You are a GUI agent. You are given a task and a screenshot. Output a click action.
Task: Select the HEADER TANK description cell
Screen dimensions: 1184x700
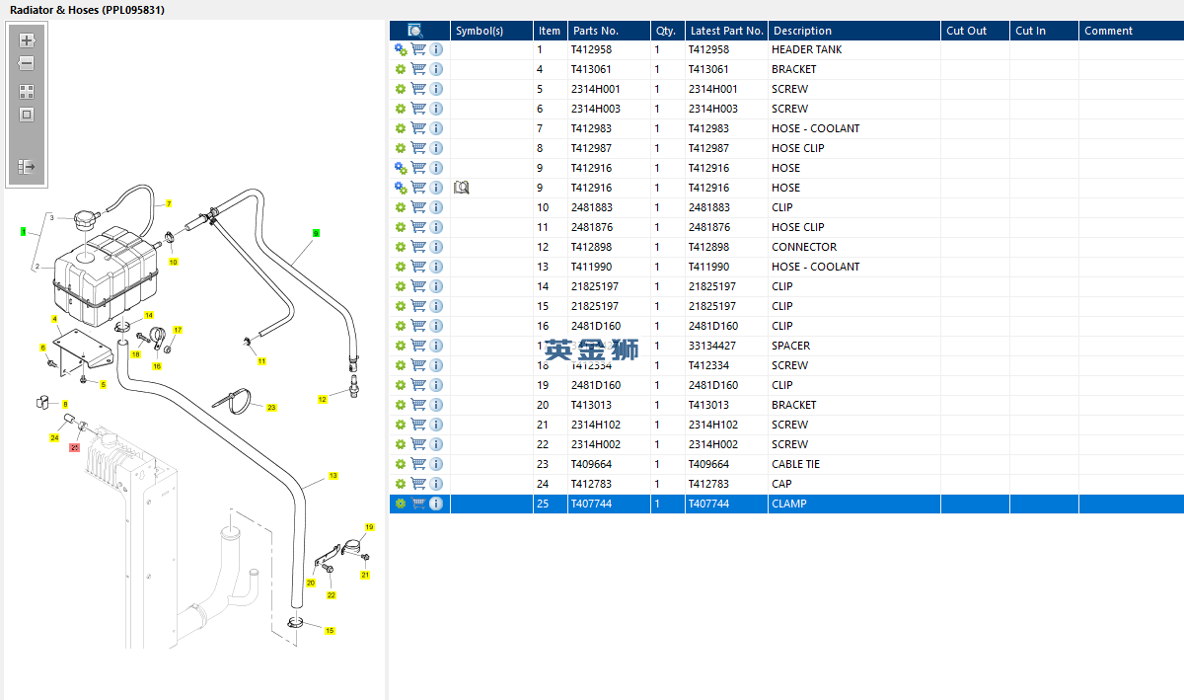(x=853, y=49)
